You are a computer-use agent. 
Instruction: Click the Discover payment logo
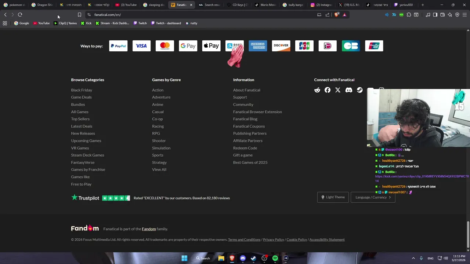coord(281,46)
